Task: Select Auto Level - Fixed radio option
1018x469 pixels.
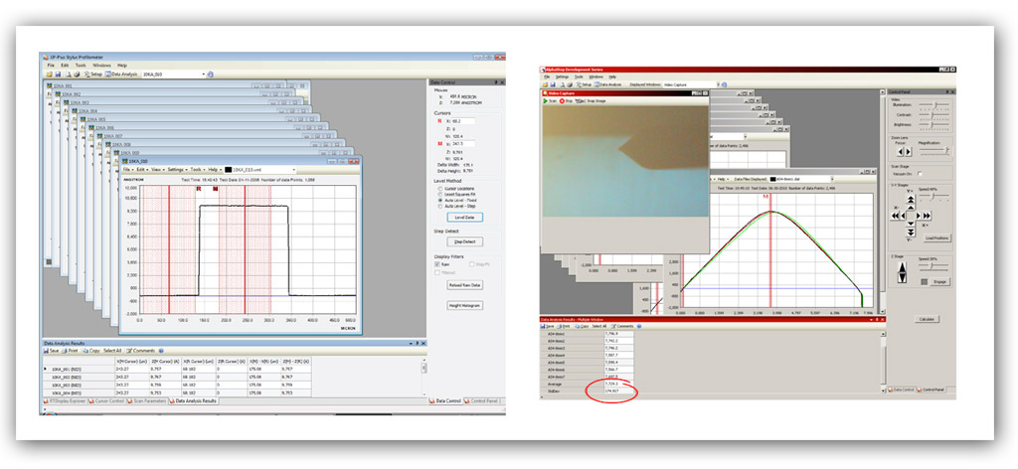Action: (x=440, y=201)
